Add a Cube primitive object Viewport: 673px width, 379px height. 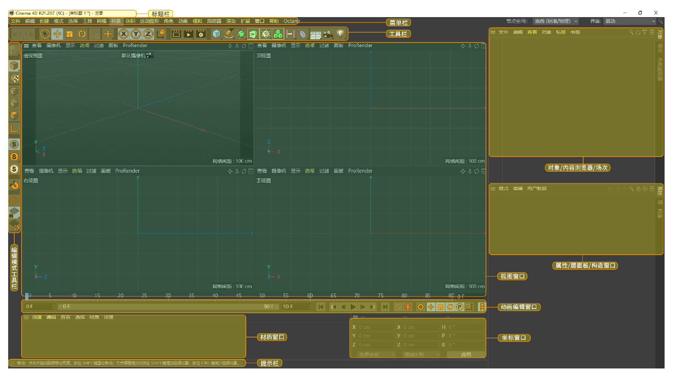point(216,34)
